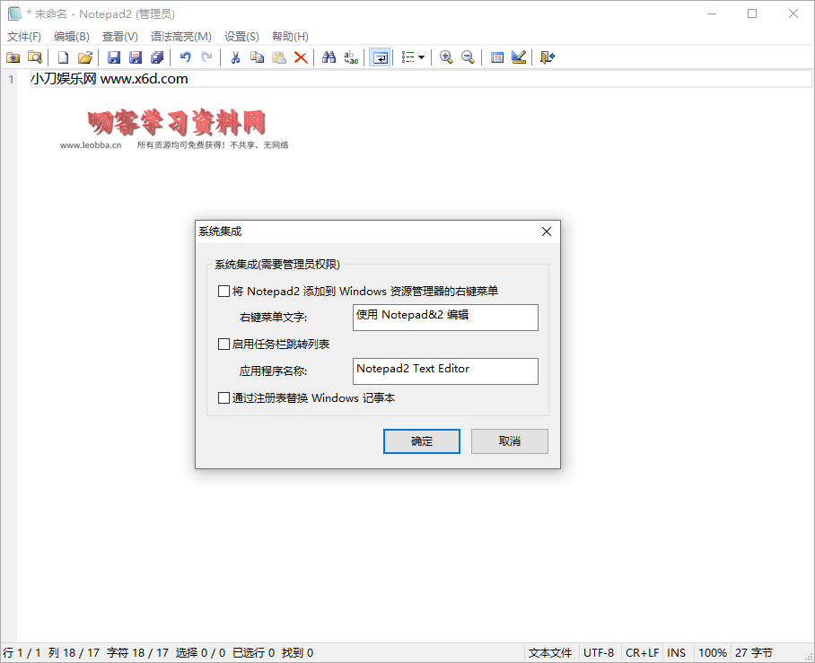815x663 pixels.
Task: Open the 语法高亮(M) menu
Action: click(x=181, y=37)
